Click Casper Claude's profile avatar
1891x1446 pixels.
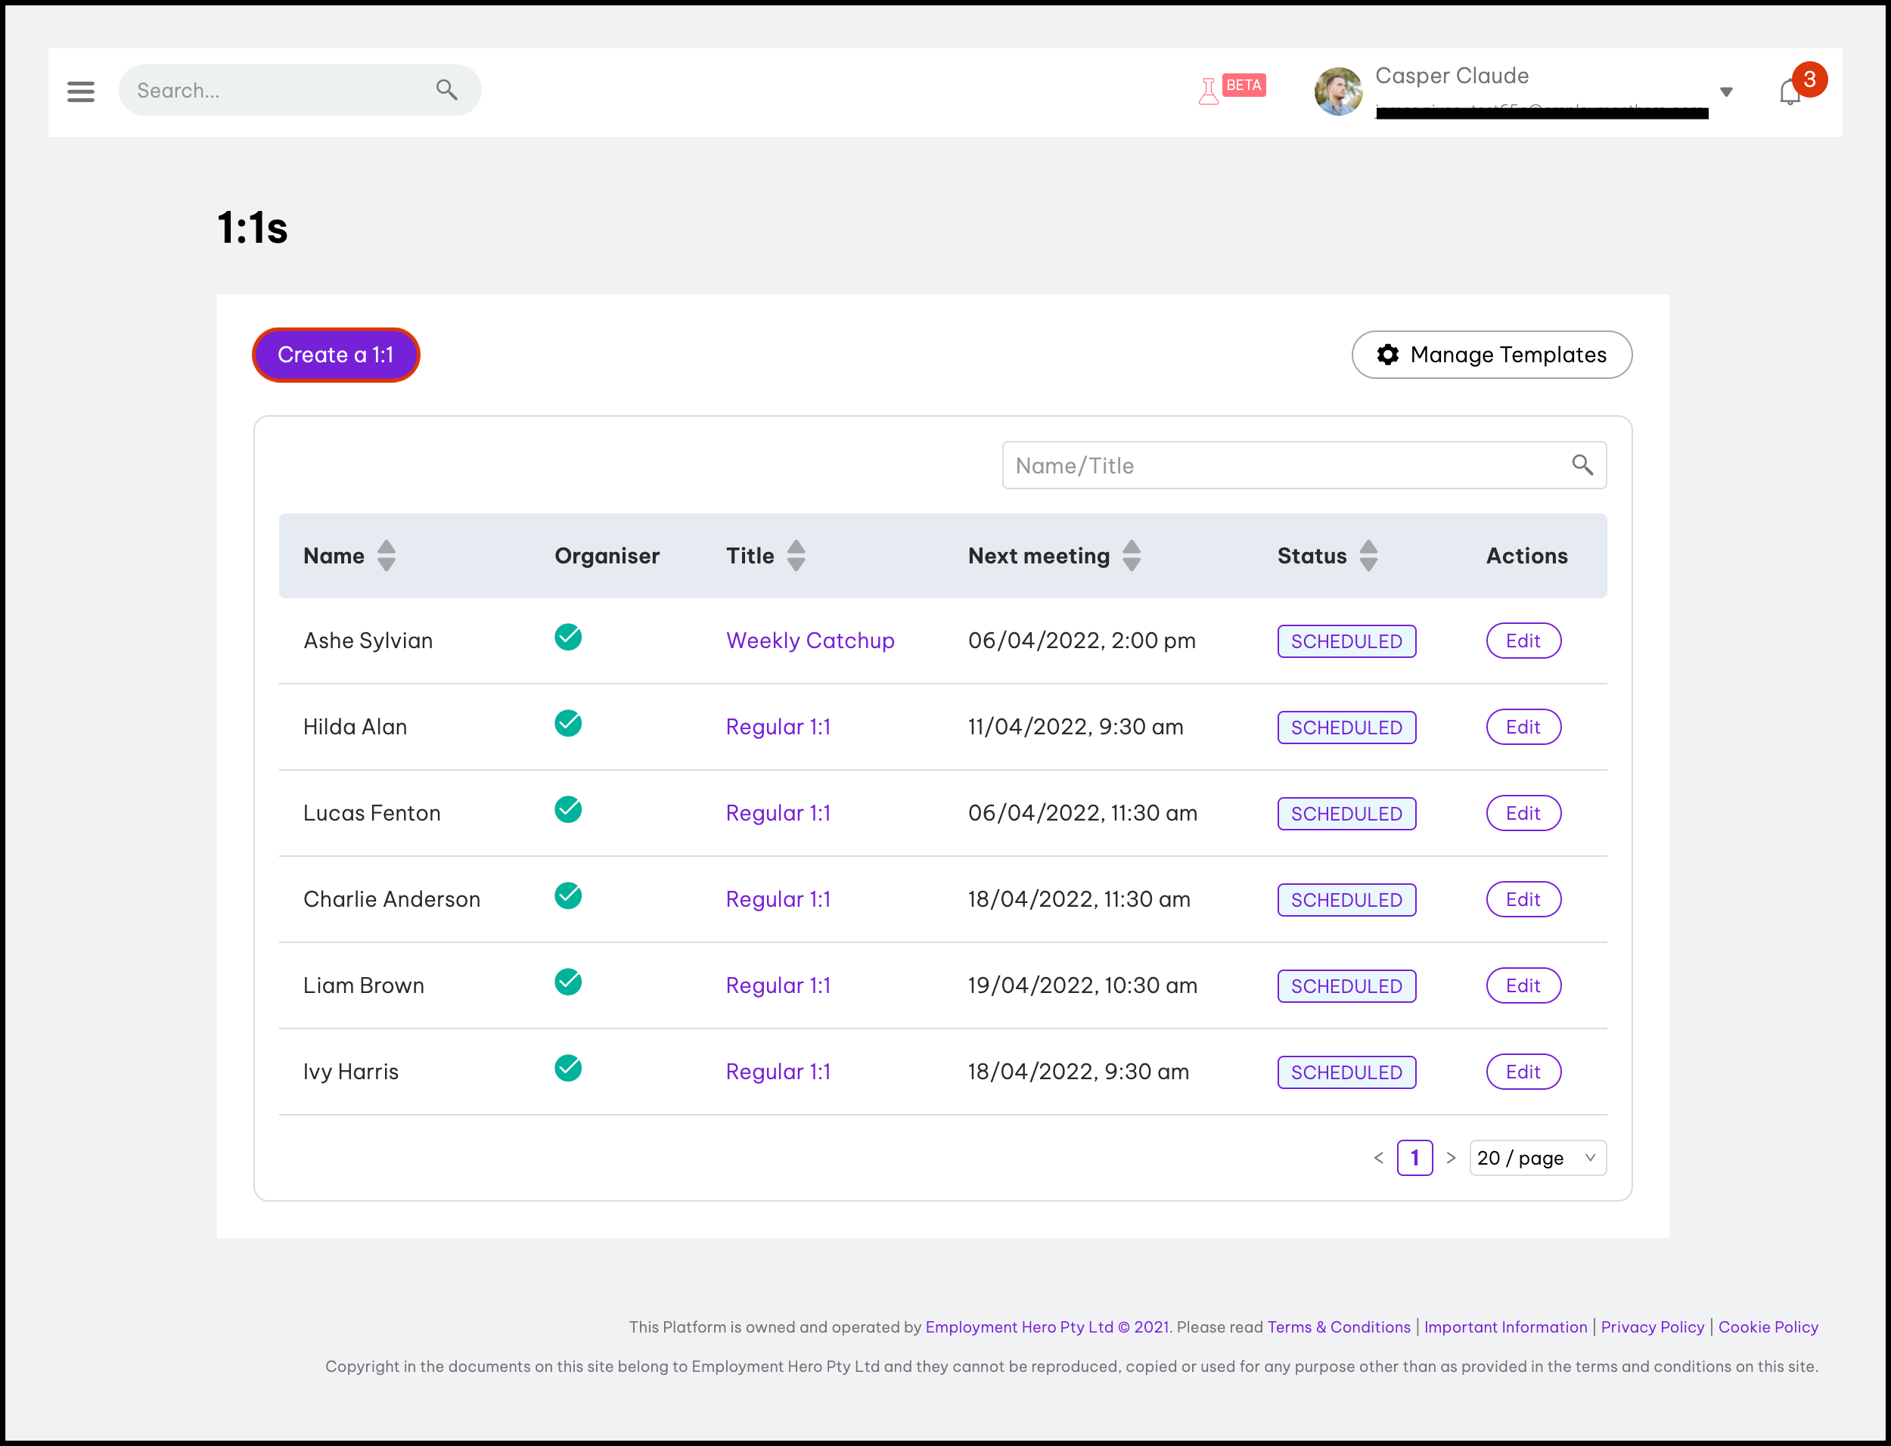coord(1337,92)
